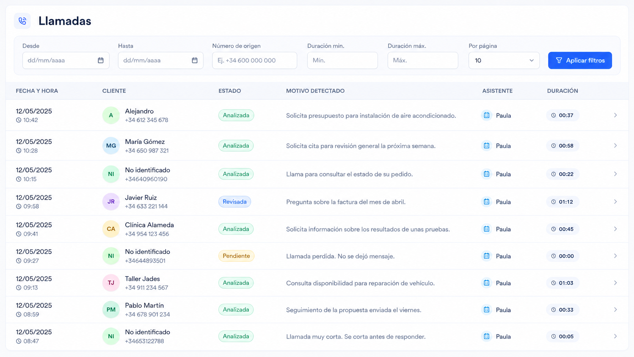
Task: Click the clock icon beside time 10:42
Action: [19, 120]
